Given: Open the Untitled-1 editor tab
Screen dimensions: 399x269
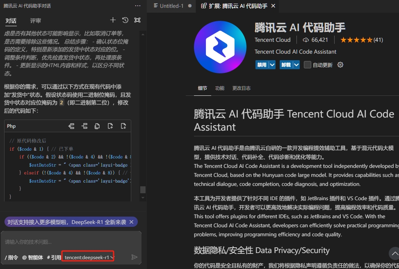Looking at the screenshot, I should coord(171,6).
